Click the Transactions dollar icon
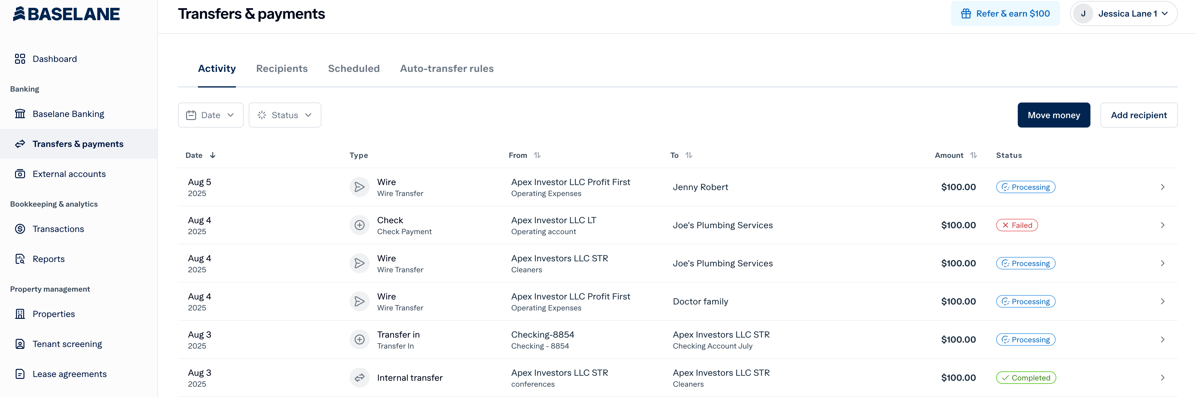Screen dimensions: 1196x397 click(20, 229)
